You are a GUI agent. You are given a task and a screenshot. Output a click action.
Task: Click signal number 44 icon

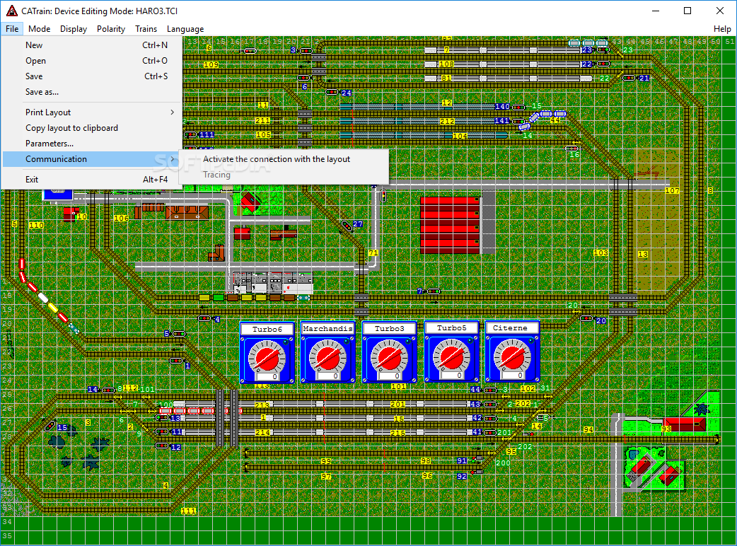click(x=489, y=390)
